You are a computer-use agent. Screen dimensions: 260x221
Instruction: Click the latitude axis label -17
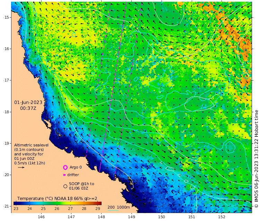click(6, 80)
